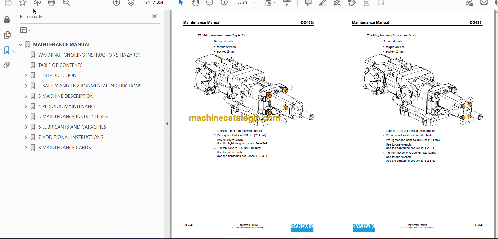This screenshot has height=239, width=498.
Task: Open the TABLE OF CONTENTS bookmark
Action: pos(60,65)
